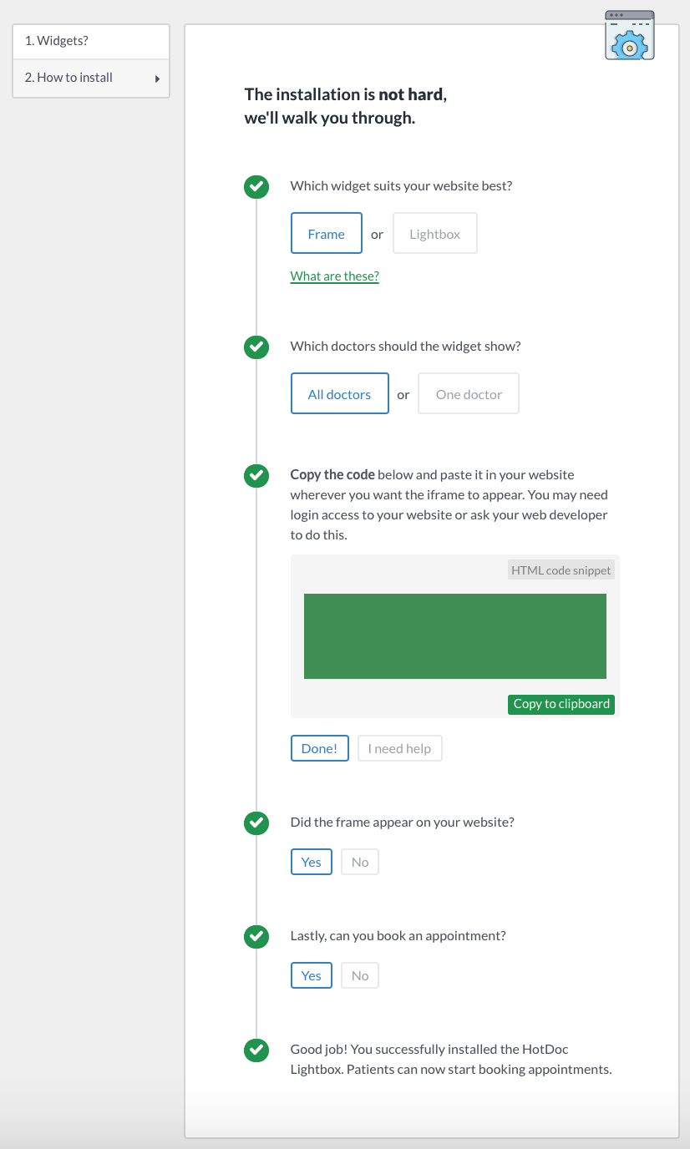
Task: Click the book appointment step checkmark
Action: click(256, 936)
